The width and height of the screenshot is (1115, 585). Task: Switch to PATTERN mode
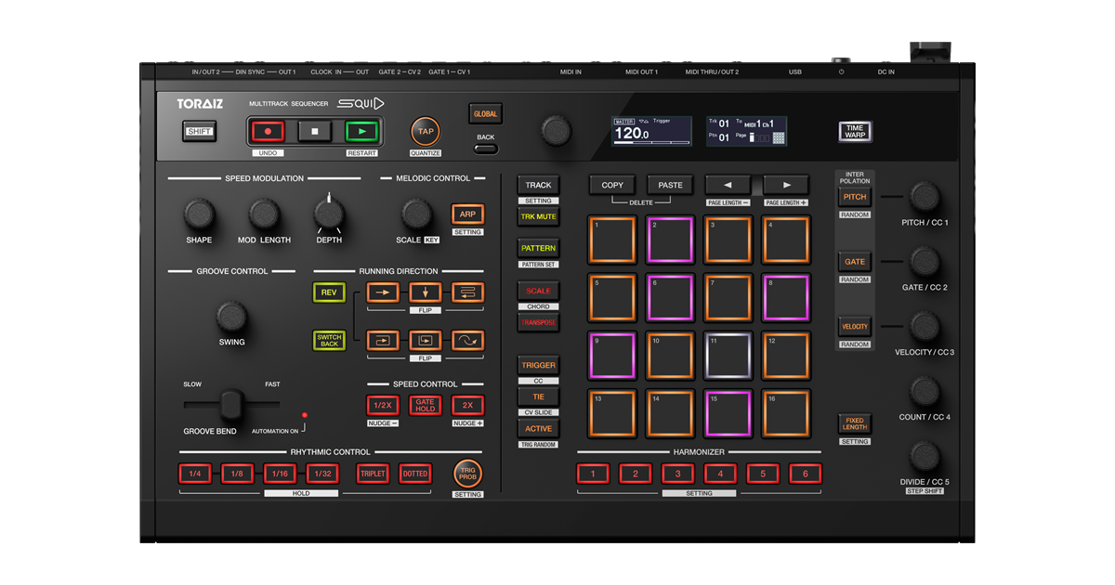click(537, 248)
